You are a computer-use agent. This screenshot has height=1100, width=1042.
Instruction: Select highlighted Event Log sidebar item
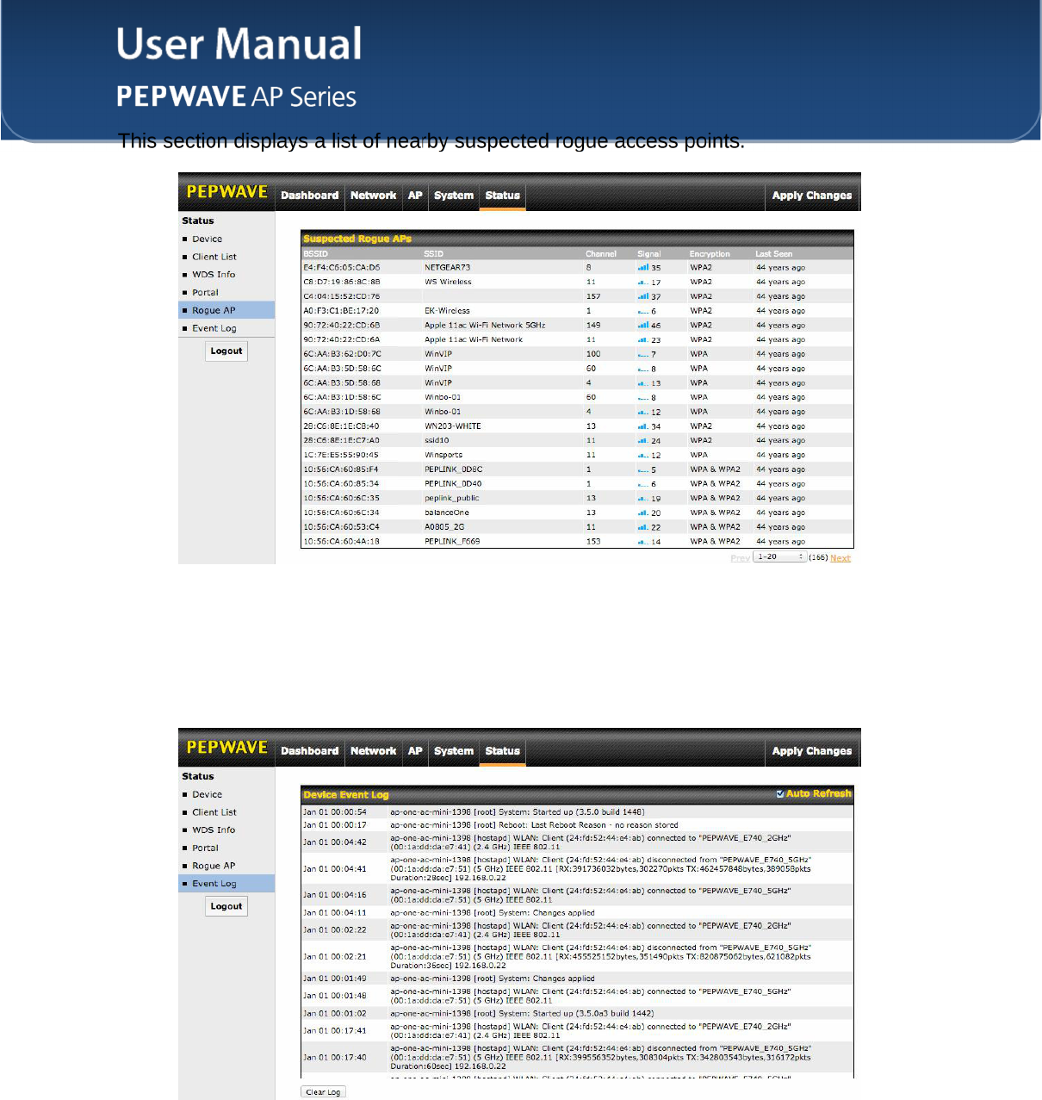[x=226, y=883]
